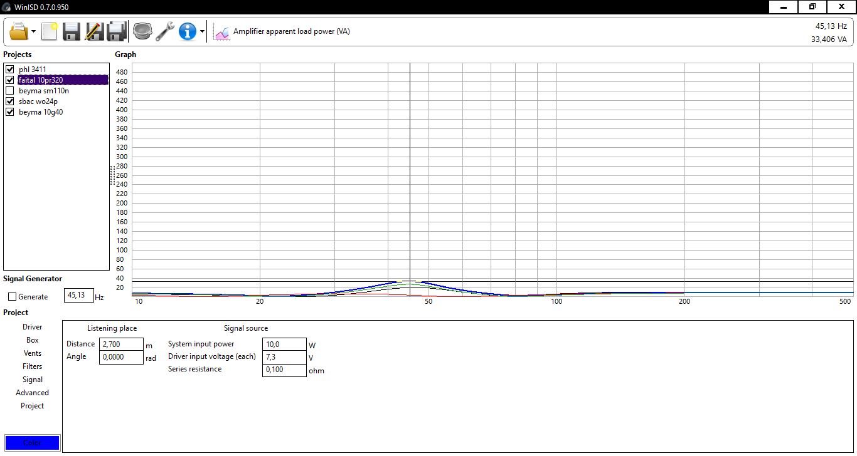Click the signal generator frequency field

79,296
